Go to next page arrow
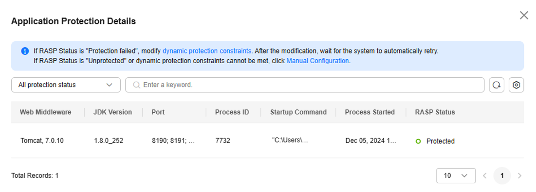Image resolution: width=536 pixels, height=192 pixels. coord(519,175)
